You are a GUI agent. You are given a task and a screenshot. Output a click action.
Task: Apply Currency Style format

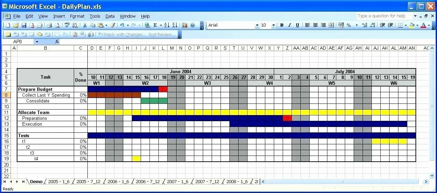(341, 25)
